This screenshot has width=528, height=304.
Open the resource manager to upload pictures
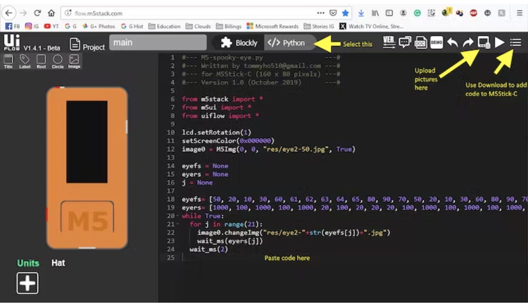484,42
